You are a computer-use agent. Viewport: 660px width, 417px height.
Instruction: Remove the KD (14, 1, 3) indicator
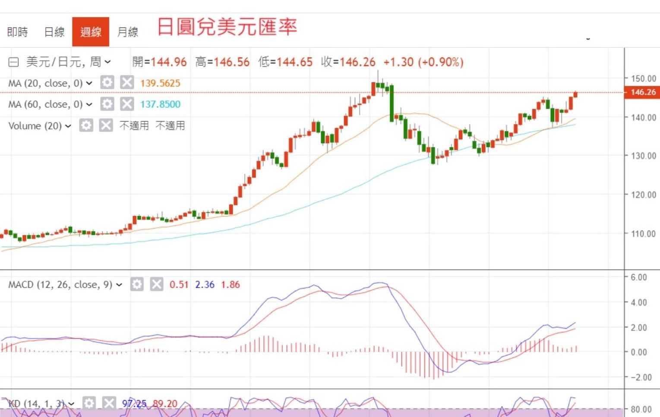[109, 403]
